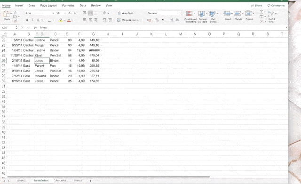Open the Draw ribbon tab
The image size is (301, 184).
pos(32,5)
